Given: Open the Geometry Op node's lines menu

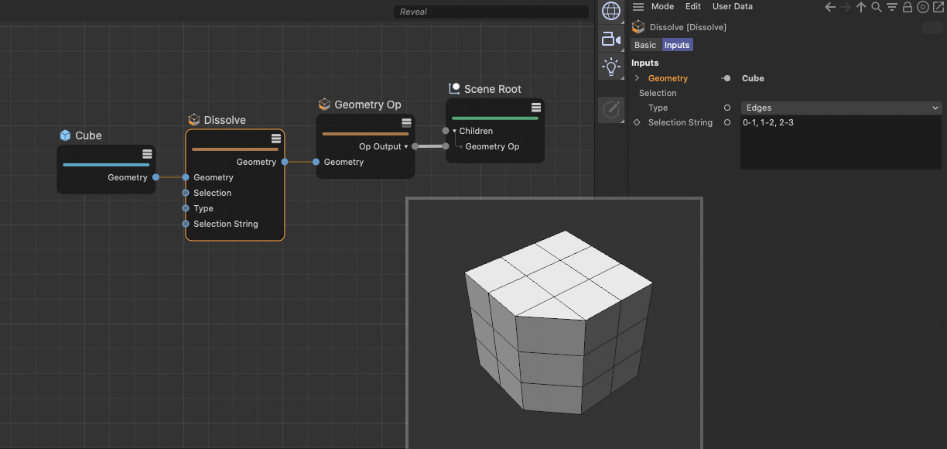Looking at the screenshot, I should click(406, 123).
